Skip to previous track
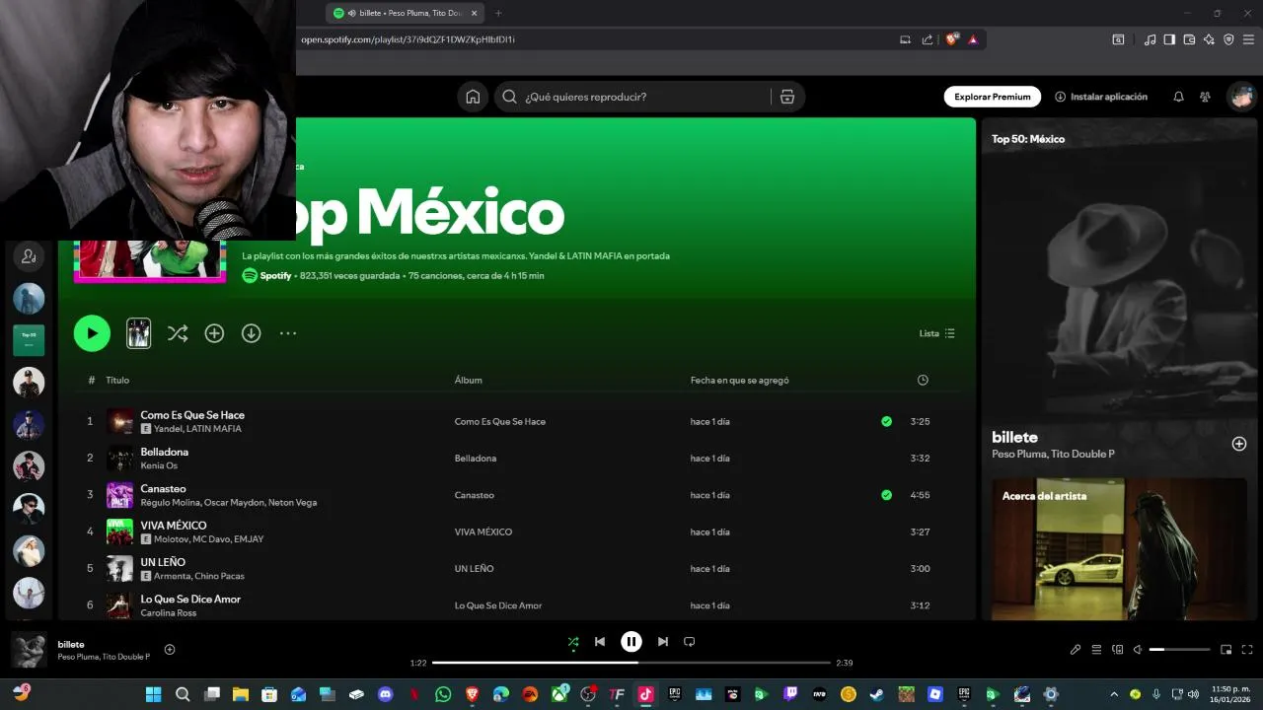Viewport: 1263px width, 710px height. [600, 642]
